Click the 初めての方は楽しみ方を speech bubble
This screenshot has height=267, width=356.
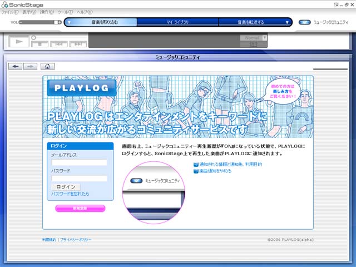(282, 91)
